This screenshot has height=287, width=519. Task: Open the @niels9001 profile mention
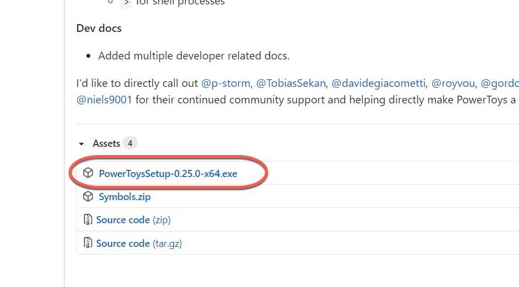(104, 100)
